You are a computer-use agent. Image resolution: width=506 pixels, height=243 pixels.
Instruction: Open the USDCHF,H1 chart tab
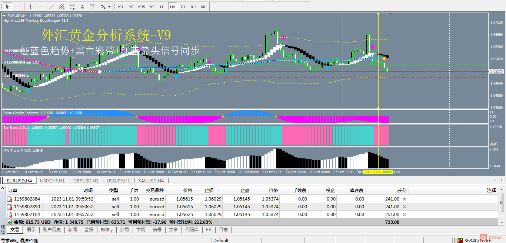point(52,181)
